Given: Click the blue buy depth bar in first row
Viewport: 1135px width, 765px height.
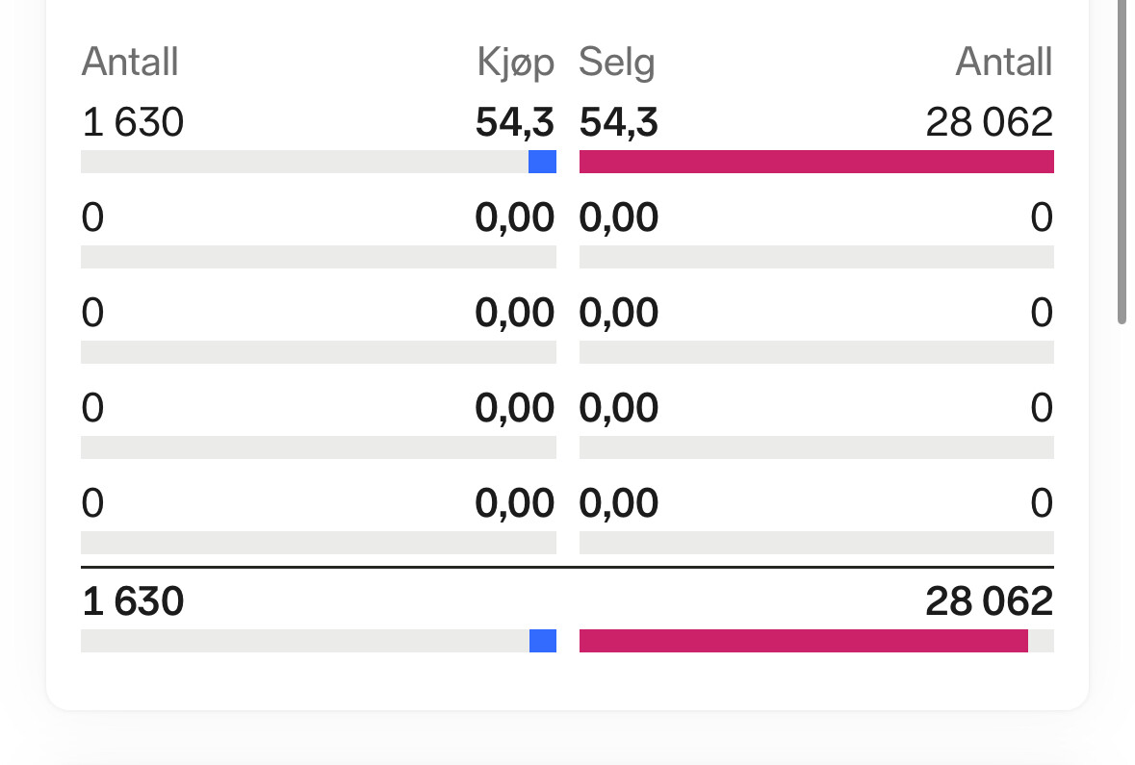Looking at the screenshot, I should (x=542, y=162).
